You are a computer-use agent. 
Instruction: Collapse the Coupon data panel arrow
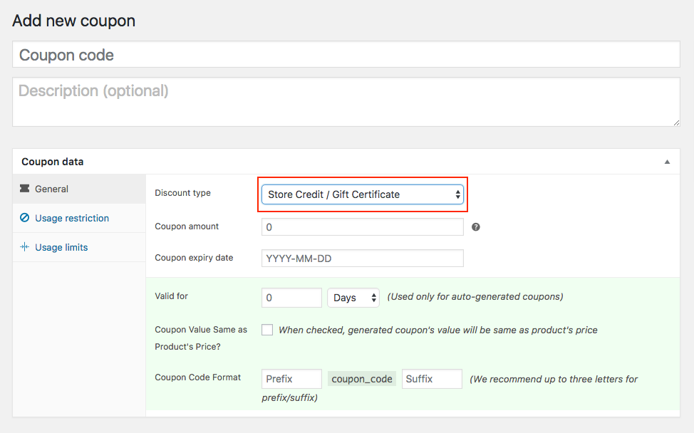click(667, 162)
